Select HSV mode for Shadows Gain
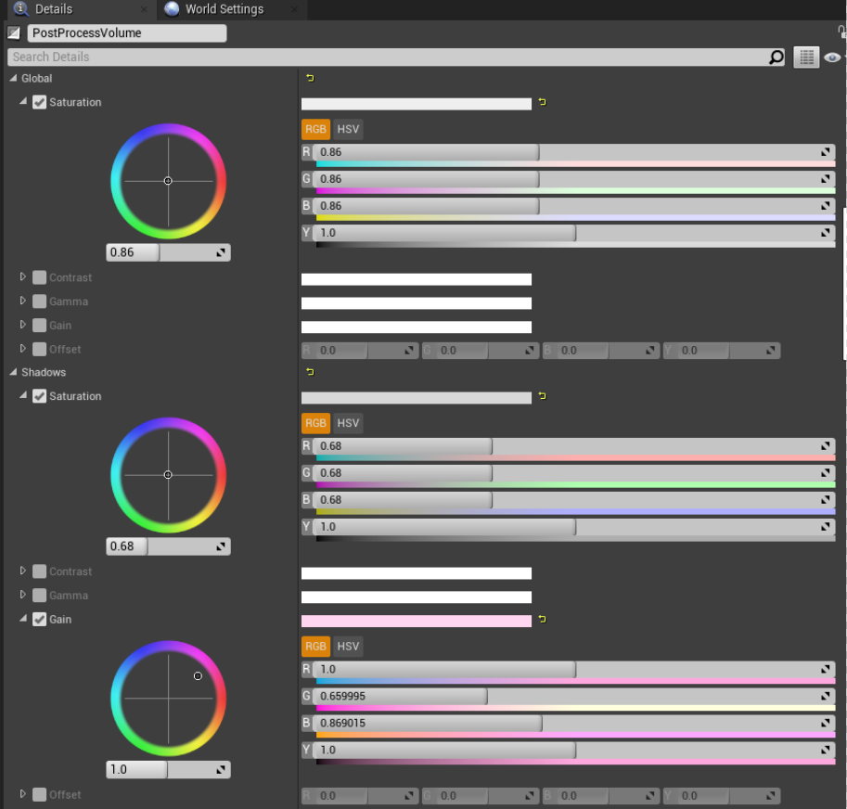847x809 pixels. pyautogui.click(x=348, y=646)
